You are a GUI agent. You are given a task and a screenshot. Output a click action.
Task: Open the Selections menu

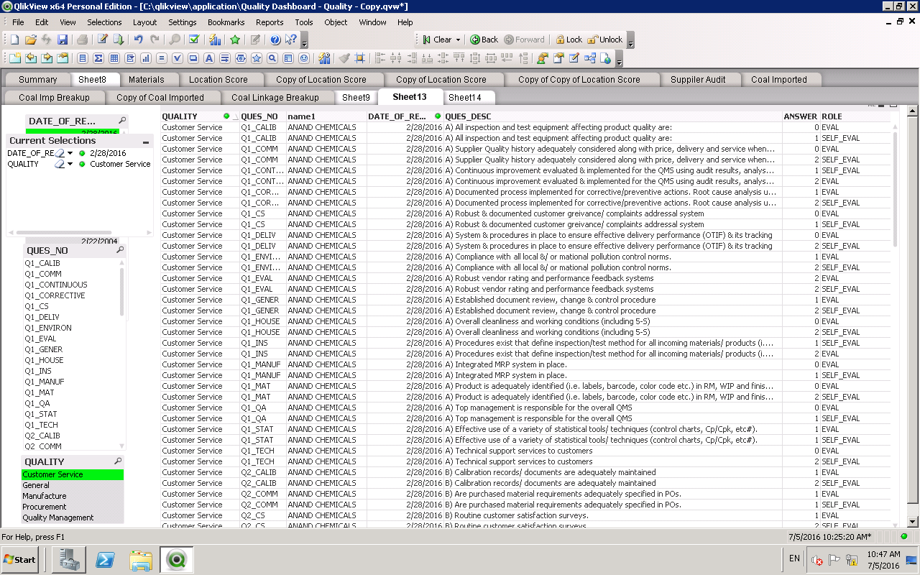(x=104, y=22)
